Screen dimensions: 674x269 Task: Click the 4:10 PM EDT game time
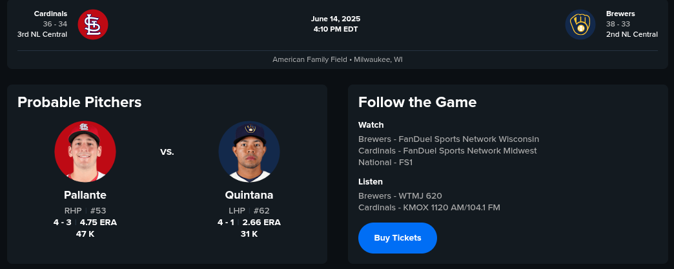coord(335,29)
